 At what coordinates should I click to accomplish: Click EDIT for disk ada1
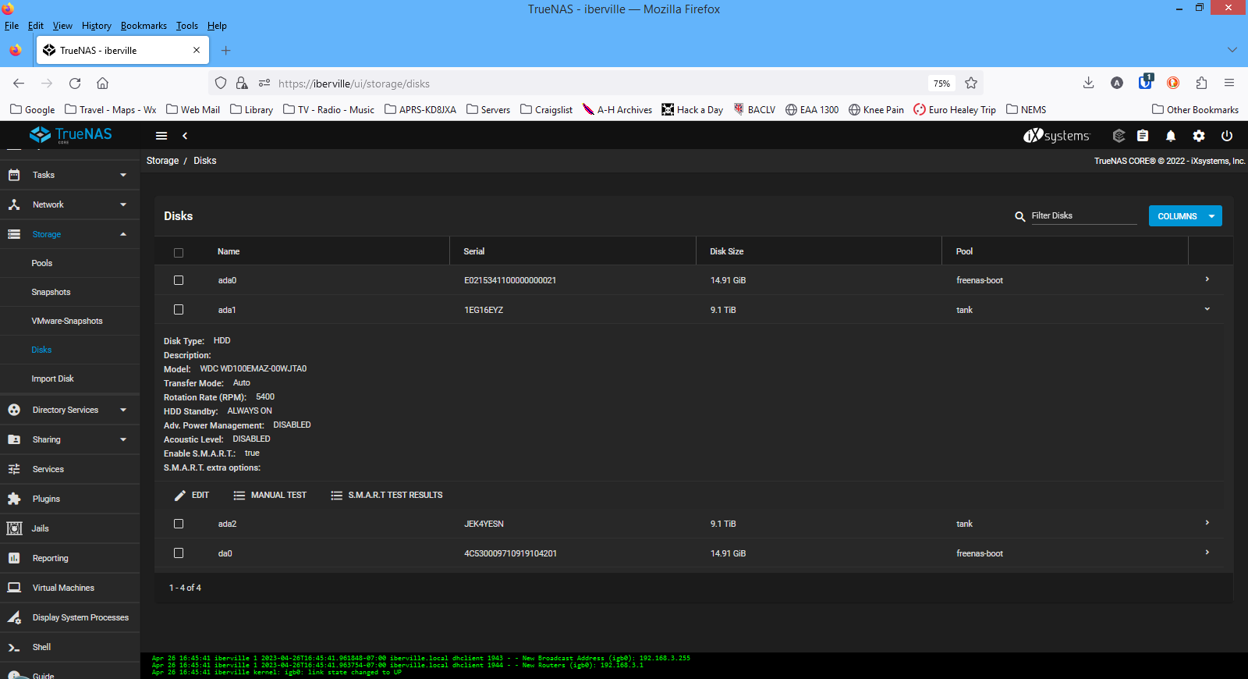pyautogui.click(x=192, y=496)
